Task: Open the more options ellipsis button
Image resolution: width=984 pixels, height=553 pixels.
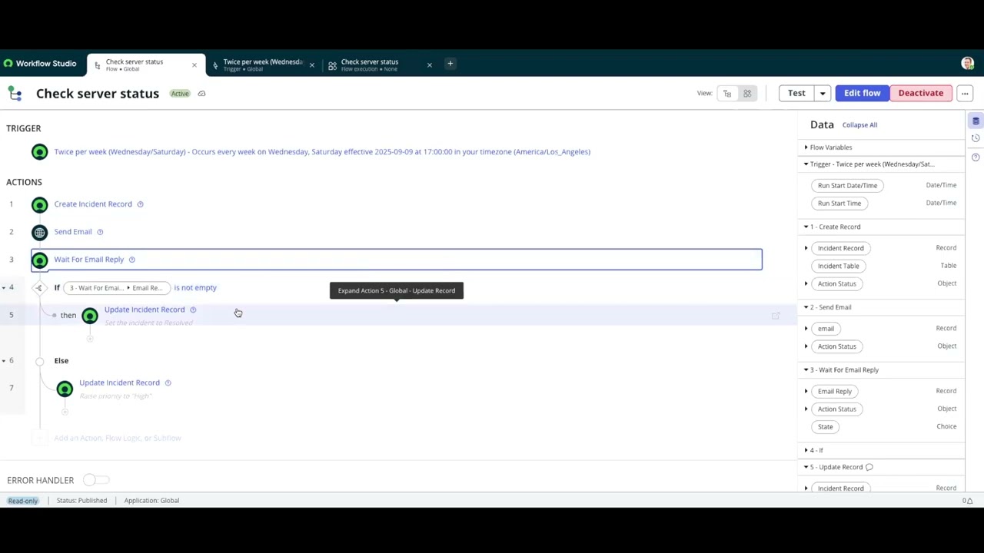Action: (964, 93)
